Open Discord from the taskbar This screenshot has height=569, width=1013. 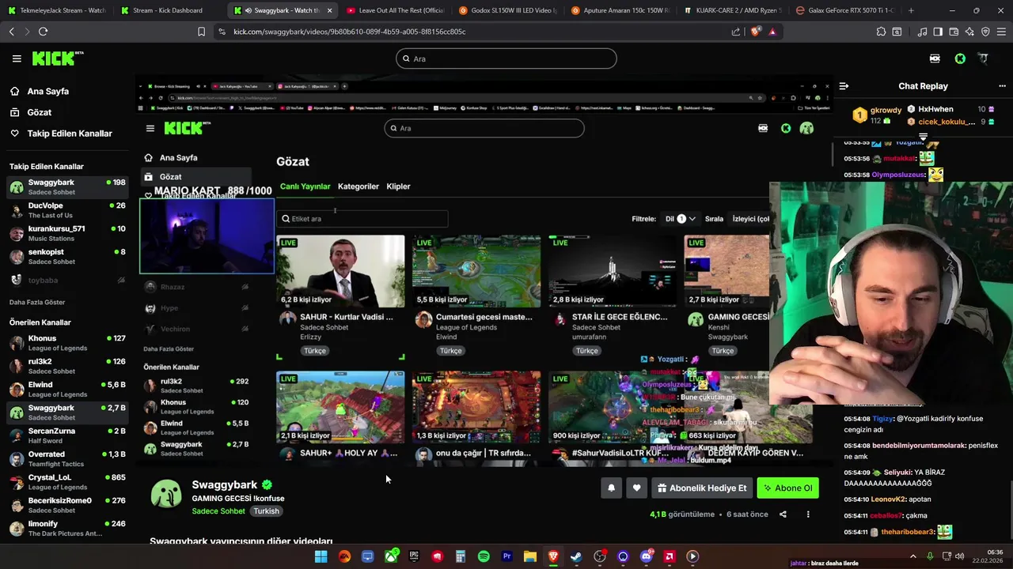[x=646, y=556]
